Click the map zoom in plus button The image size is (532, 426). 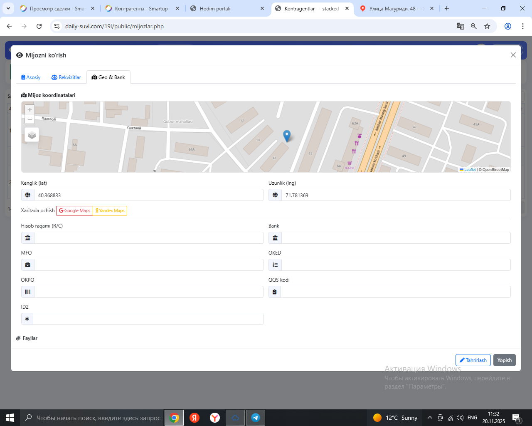[30, 109]
